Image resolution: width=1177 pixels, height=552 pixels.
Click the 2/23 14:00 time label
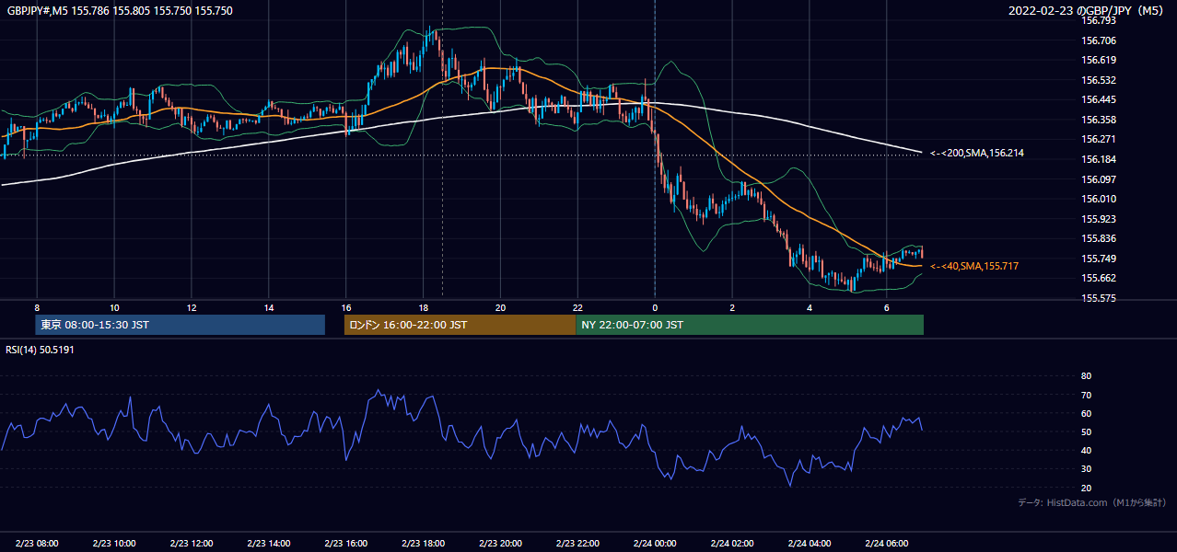pyautogui.click(x=269, y=544)
